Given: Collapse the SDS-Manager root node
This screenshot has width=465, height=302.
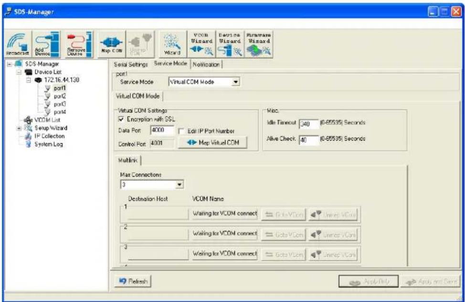Looking at the screenshot, I should pos(10,64).
